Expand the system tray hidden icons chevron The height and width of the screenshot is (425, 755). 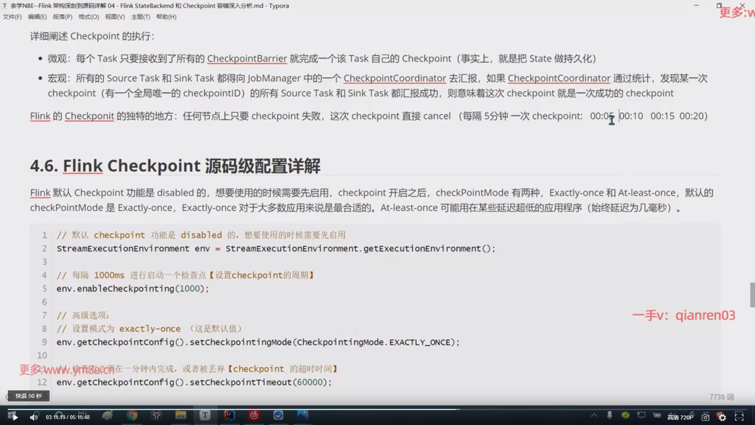(x=594, y=416)
